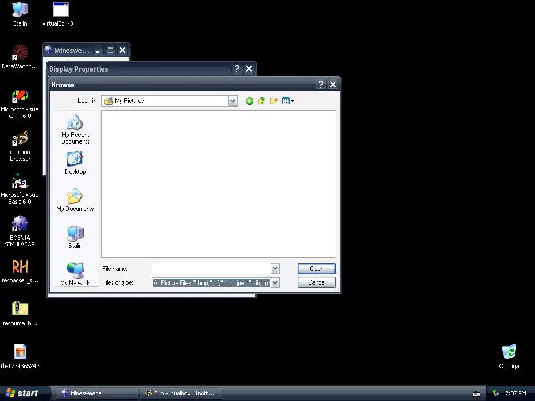The image size is (535, 401).
Task: Expand the Files of type dropdown arrow
Action: coord(275,282)
